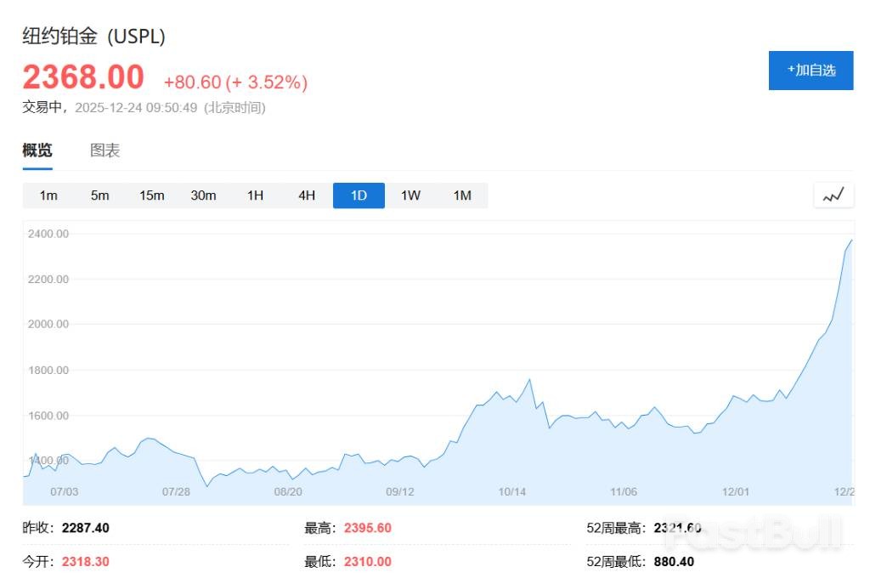Open the chart style selector icon
The width and height of the screenshot is (870, 578).
(x=833, y=195)
